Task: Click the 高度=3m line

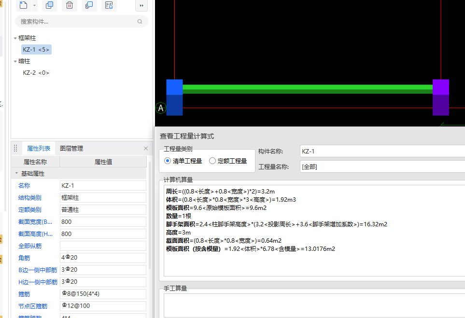Action: point(178,233)
